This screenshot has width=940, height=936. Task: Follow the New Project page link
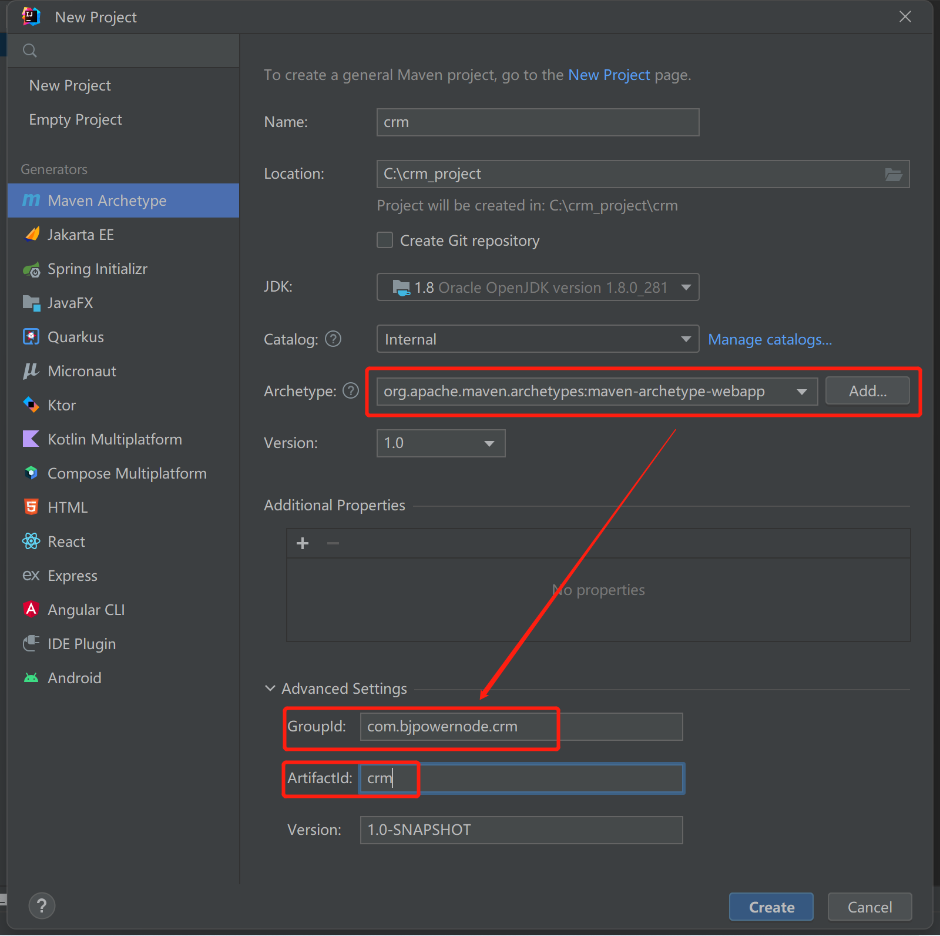(609, 75)
